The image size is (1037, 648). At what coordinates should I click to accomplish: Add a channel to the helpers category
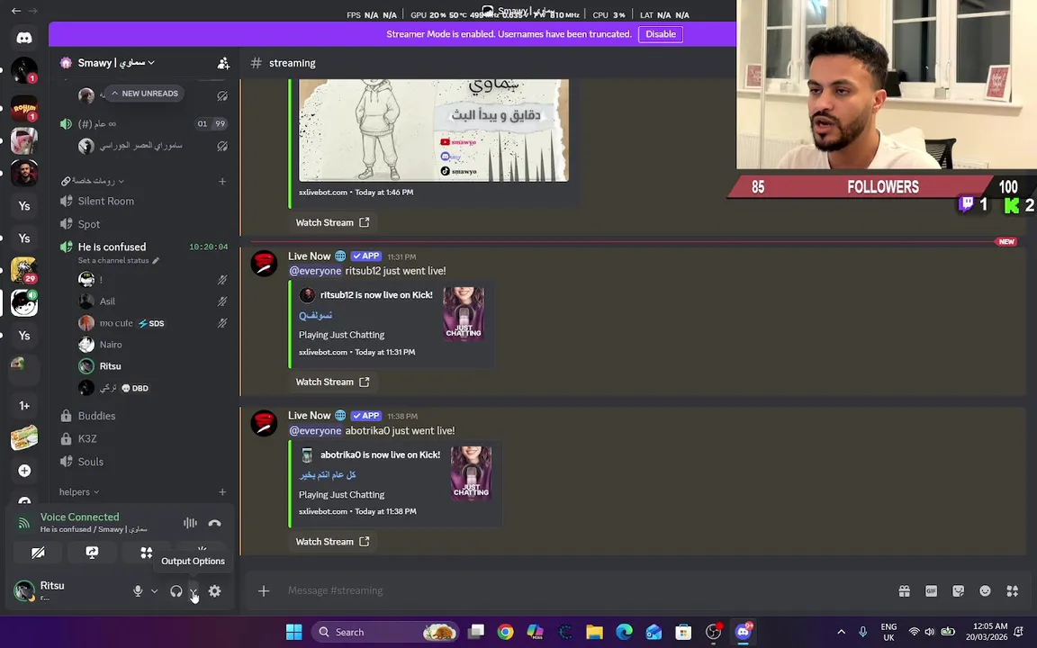(222, 492)
